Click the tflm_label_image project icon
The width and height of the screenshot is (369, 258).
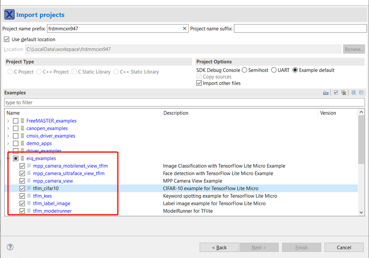[x=29, y=203]
